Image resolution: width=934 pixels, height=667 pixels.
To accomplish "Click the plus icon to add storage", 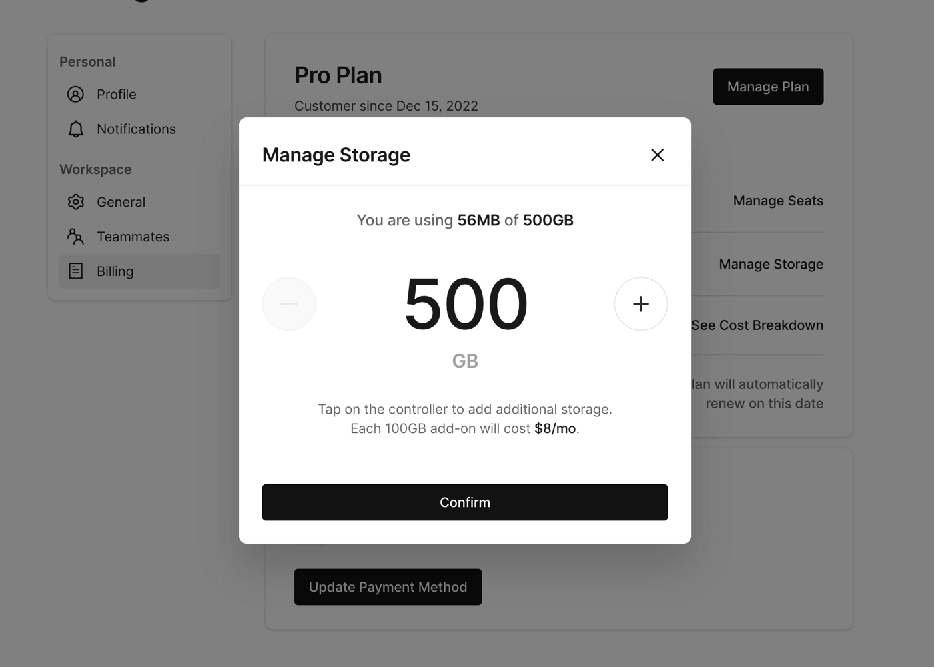I will [x=640, y=304].
